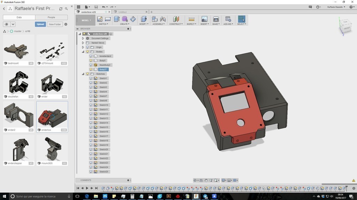This screenshot has height=200, width=357.
Task: Click the Create Sketch icon in toolbar
Action: coord(100,19)
